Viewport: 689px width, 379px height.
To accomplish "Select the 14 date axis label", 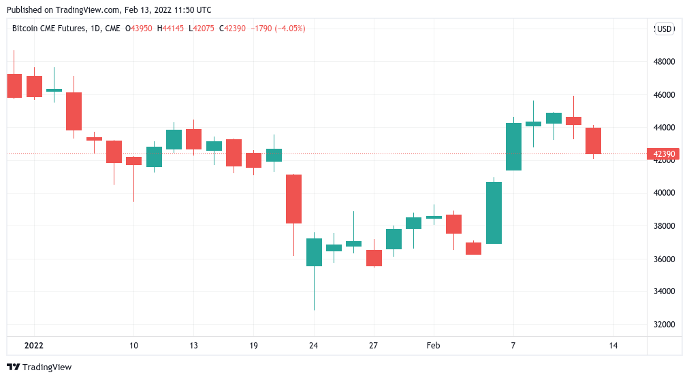I will point(613,345).
